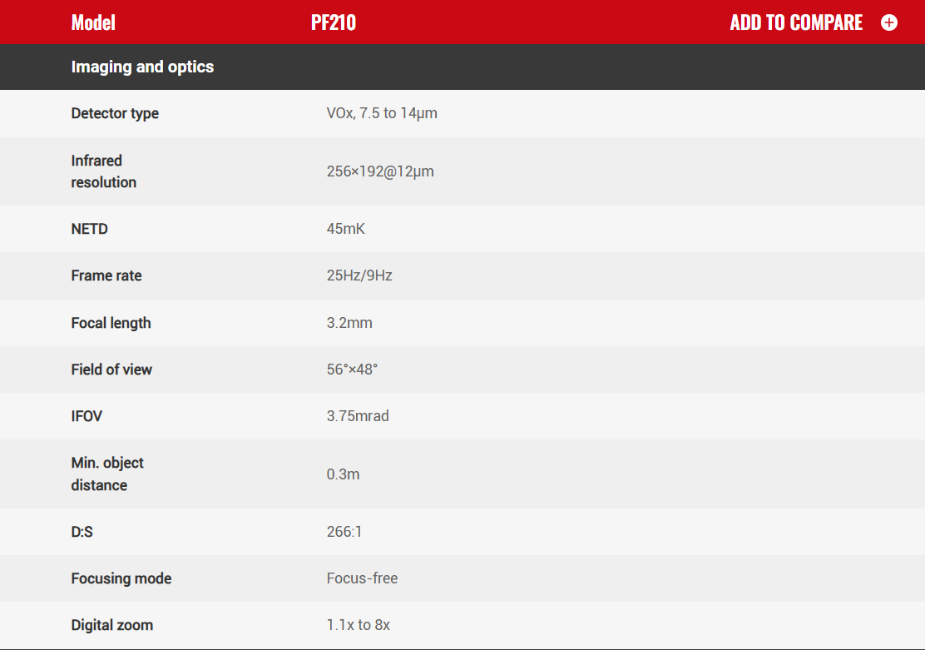Click the Min. object distance label
The image size is (925, 650).
107,474
